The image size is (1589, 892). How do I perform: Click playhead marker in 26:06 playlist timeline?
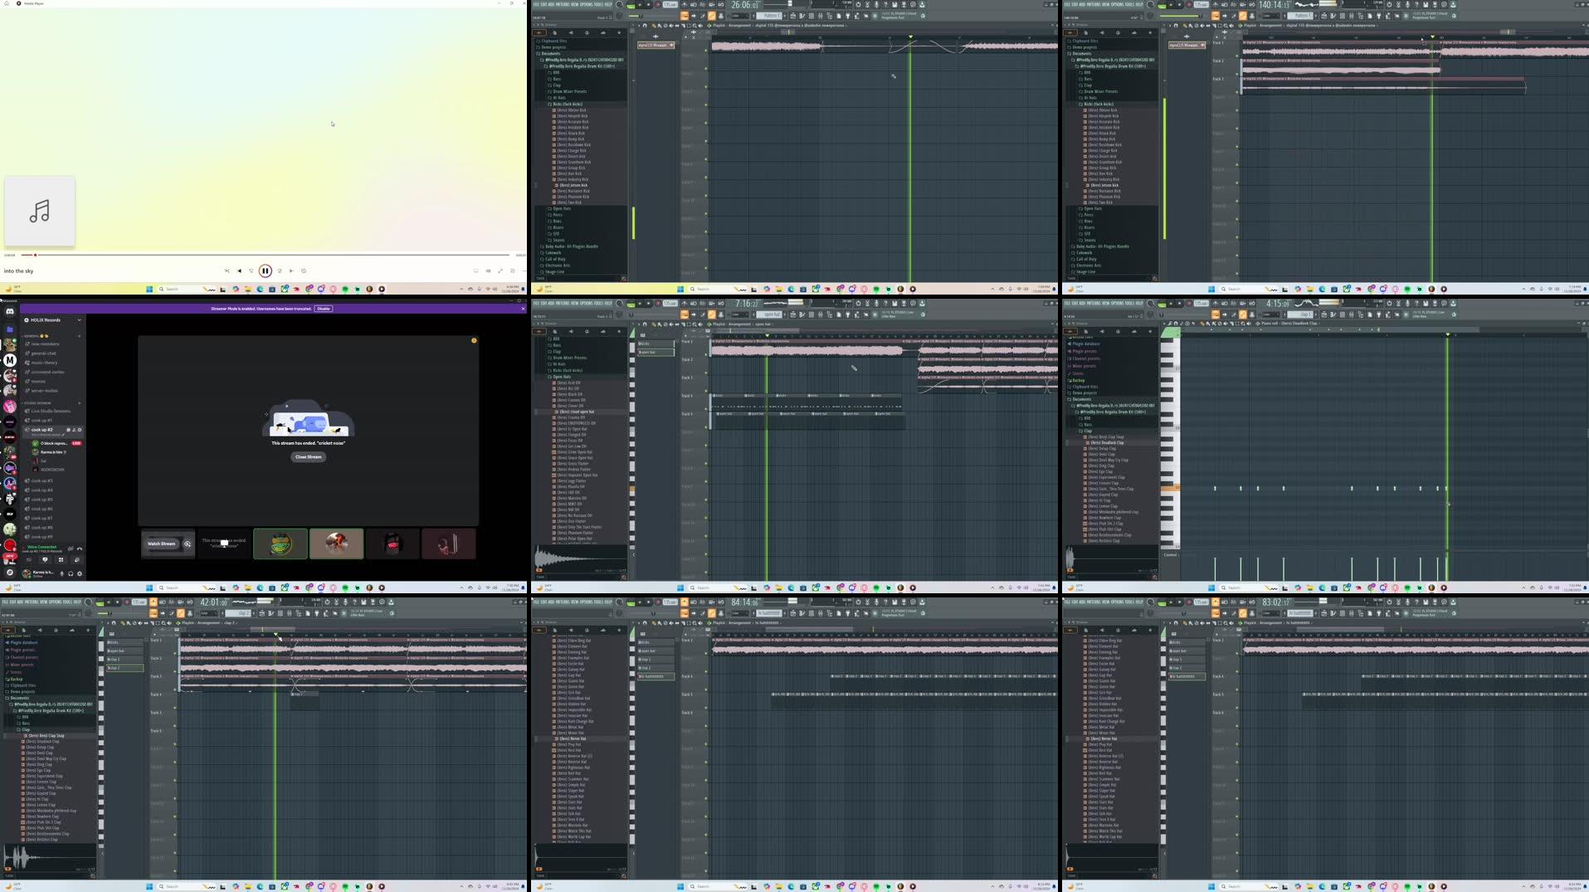(910, 37)
